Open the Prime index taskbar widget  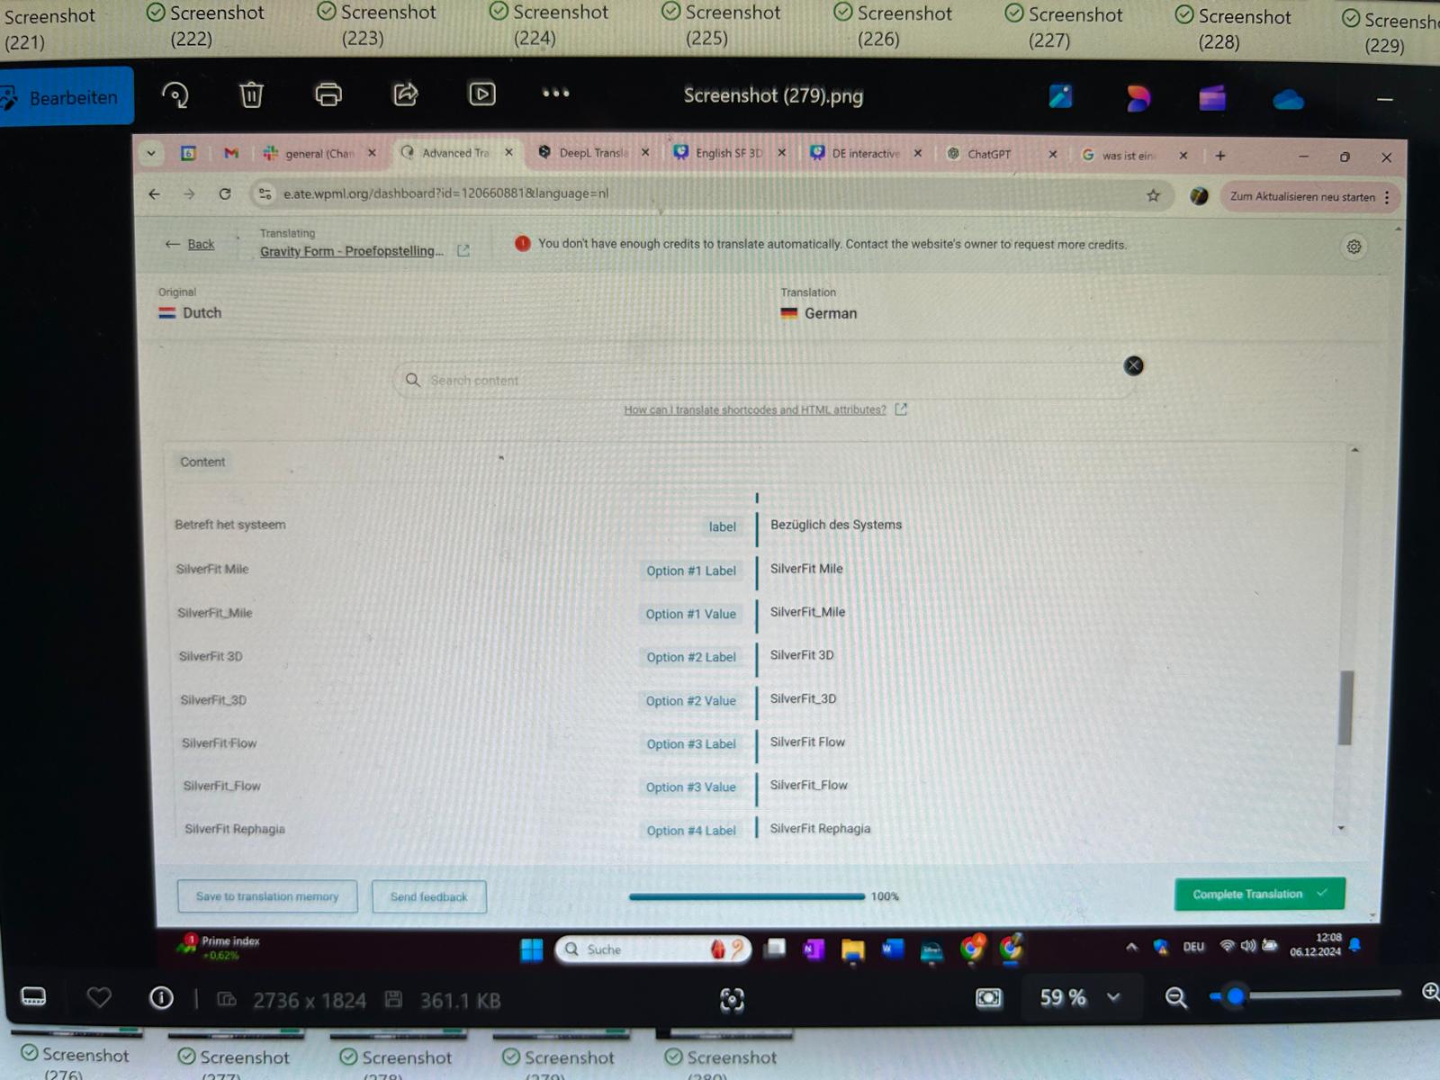coord(218,947)
